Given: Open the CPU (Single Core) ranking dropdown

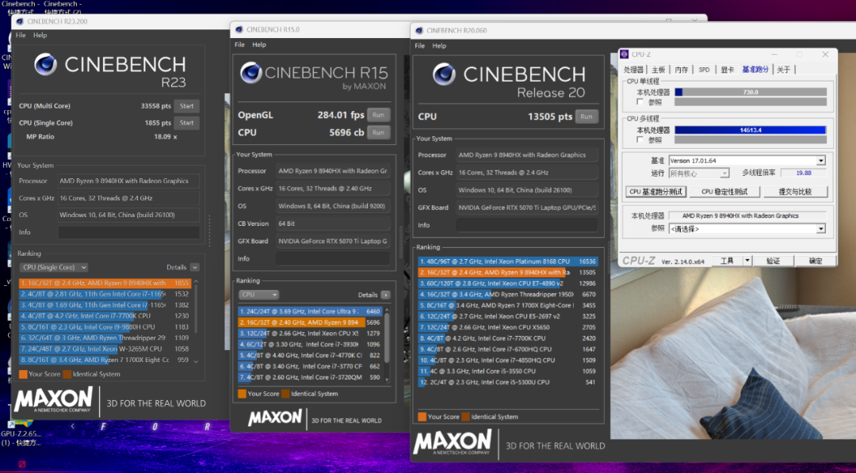Looking at the screenshot, I should tap(54, 267).
